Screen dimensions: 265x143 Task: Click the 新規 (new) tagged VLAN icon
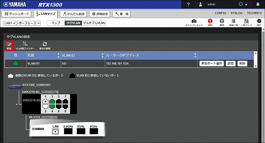click(x=9, y=46)
